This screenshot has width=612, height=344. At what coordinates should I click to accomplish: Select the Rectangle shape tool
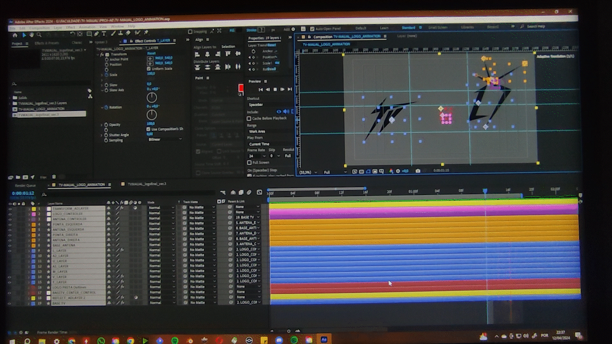(88, 34)
